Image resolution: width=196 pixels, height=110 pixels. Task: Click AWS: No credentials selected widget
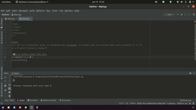point(151,103)
